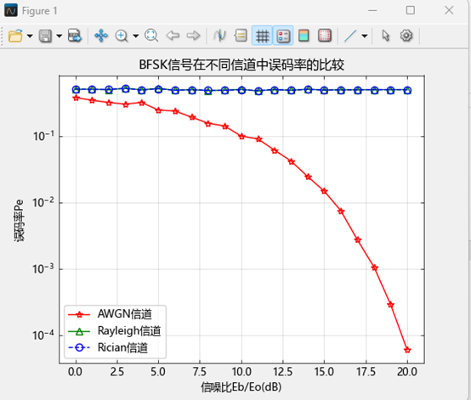Go back to the previous view
This screenshot has width=471, height=400.
(173, 36)
